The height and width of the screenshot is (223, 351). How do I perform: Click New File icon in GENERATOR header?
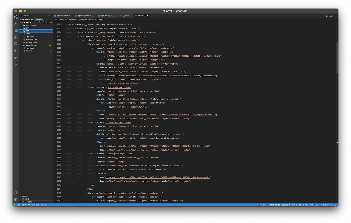tap(40, 22)
